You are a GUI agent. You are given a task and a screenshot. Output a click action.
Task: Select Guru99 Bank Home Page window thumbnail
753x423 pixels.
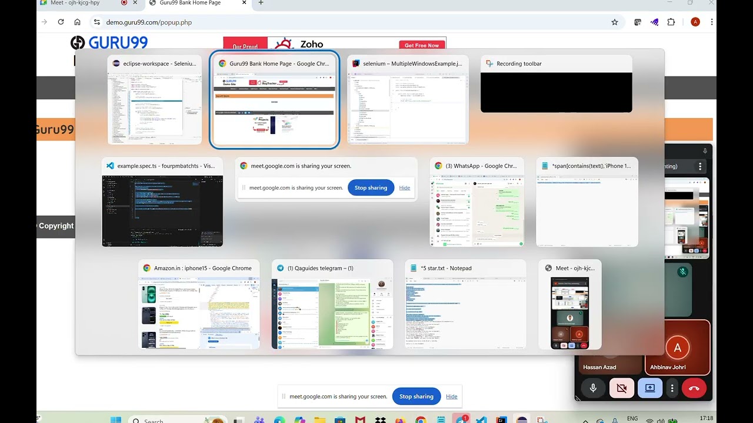[275, 100]
